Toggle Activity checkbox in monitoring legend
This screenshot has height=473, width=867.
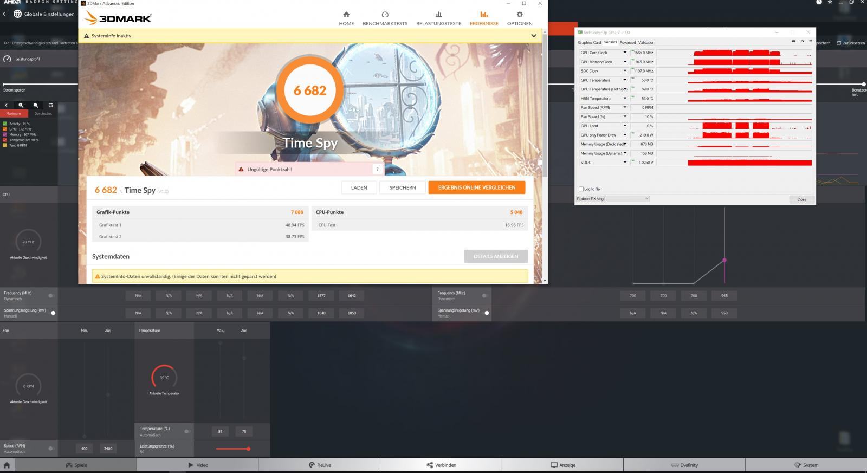coord(5,124)
